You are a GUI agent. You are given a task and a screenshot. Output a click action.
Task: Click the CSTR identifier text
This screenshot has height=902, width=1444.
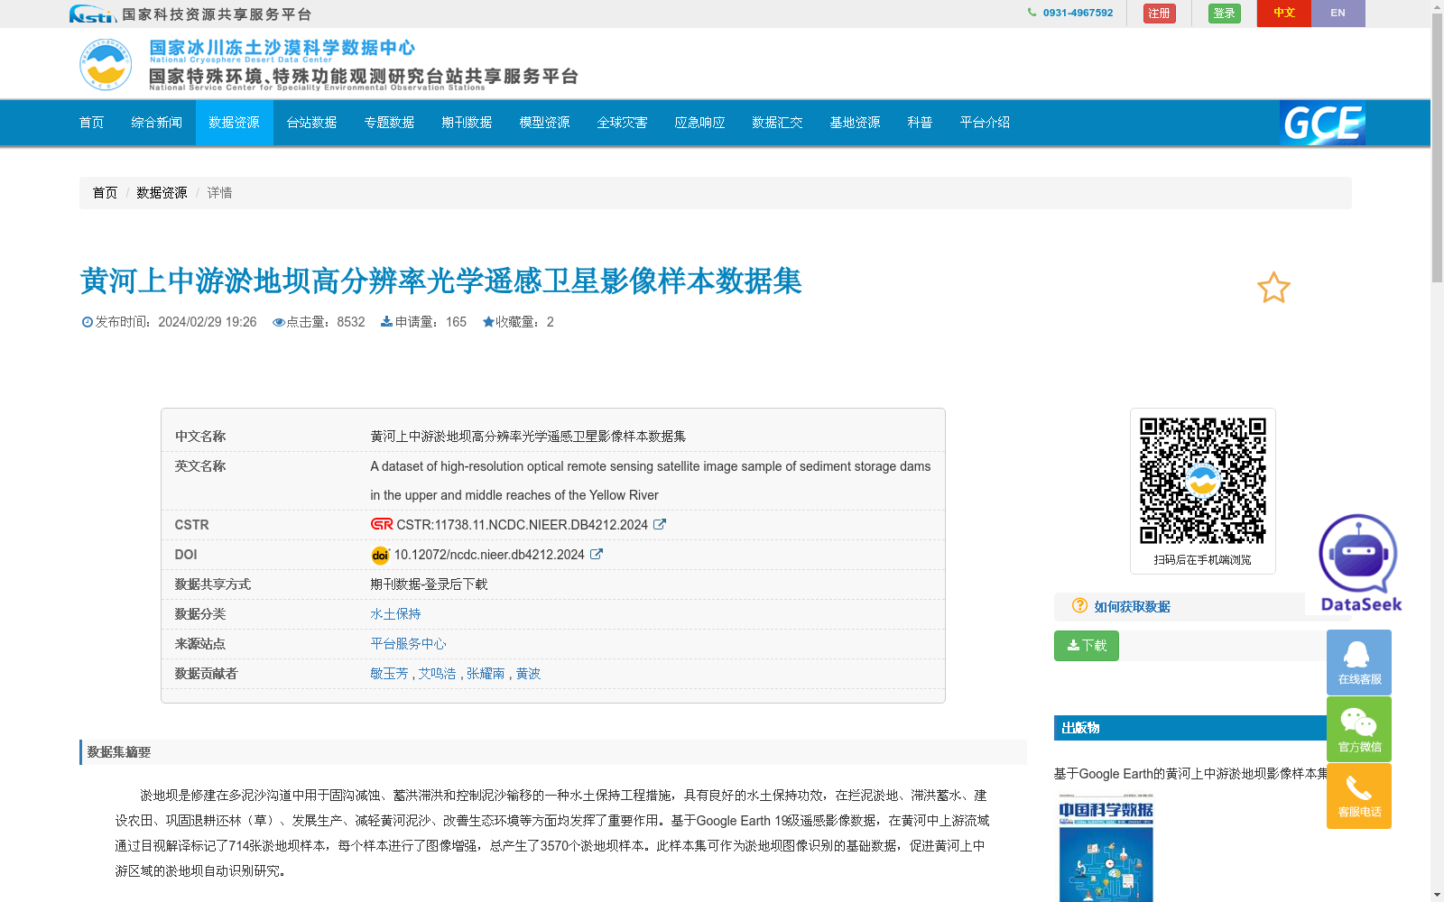pyautogui.click(x=522, y=525)
